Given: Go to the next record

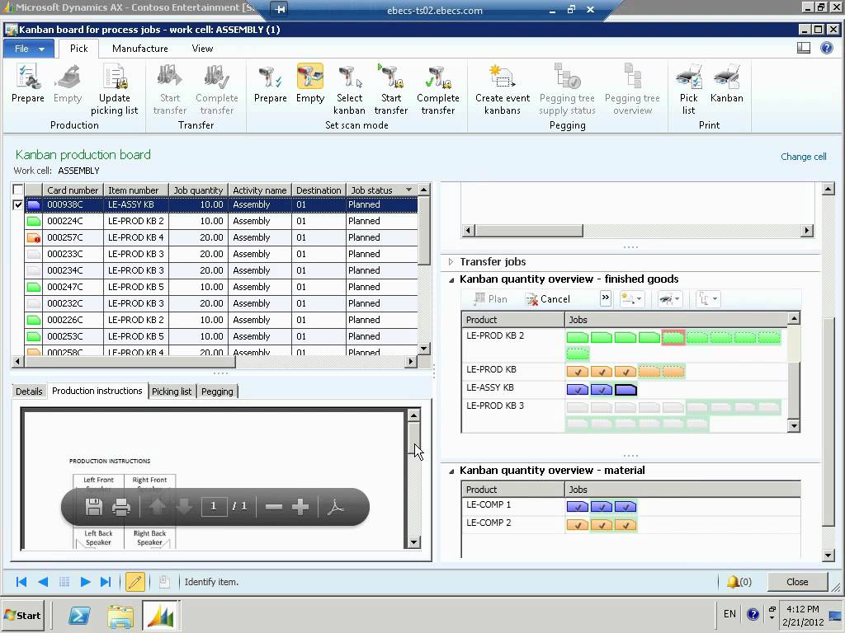Looking at the screenshot, I should [x=85, y=582].
